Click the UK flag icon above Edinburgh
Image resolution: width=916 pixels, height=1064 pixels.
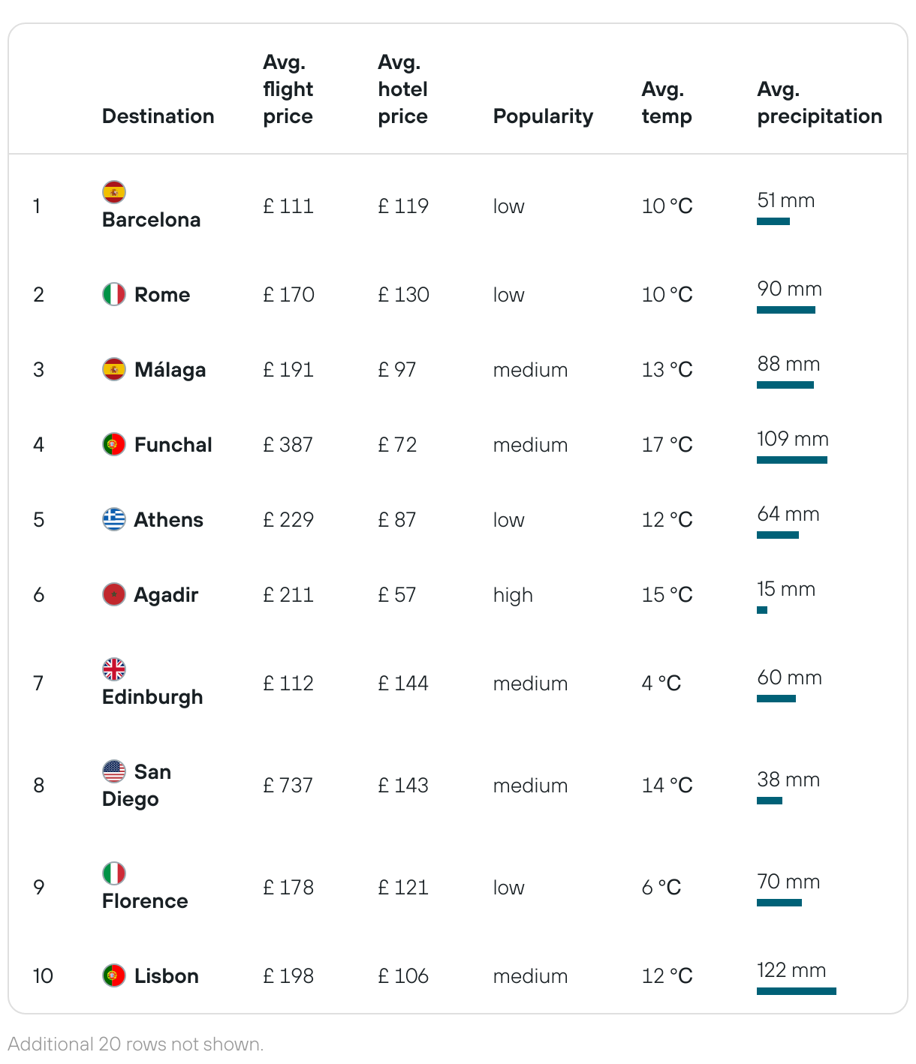pyautogui.click(x=114, y=669)
